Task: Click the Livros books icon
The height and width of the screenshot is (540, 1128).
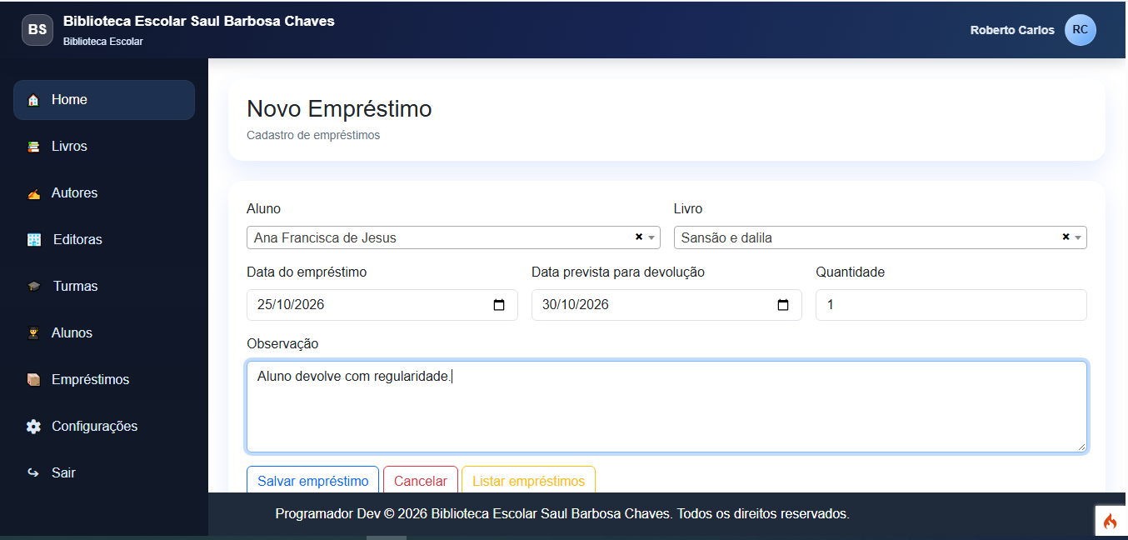Action: point(33,147)
